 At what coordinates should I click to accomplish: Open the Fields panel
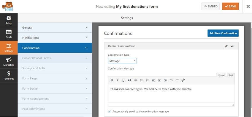(x=9, y=34)
